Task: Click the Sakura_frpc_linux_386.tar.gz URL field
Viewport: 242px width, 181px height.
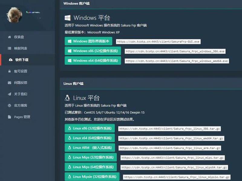Action: click(169, 129)
